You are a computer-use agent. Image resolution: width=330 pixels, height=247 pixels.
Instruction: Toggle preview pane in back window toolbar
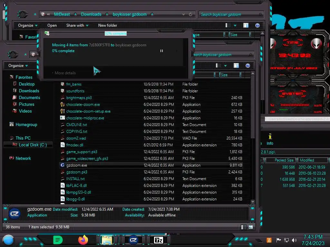[x=246, y=25]
